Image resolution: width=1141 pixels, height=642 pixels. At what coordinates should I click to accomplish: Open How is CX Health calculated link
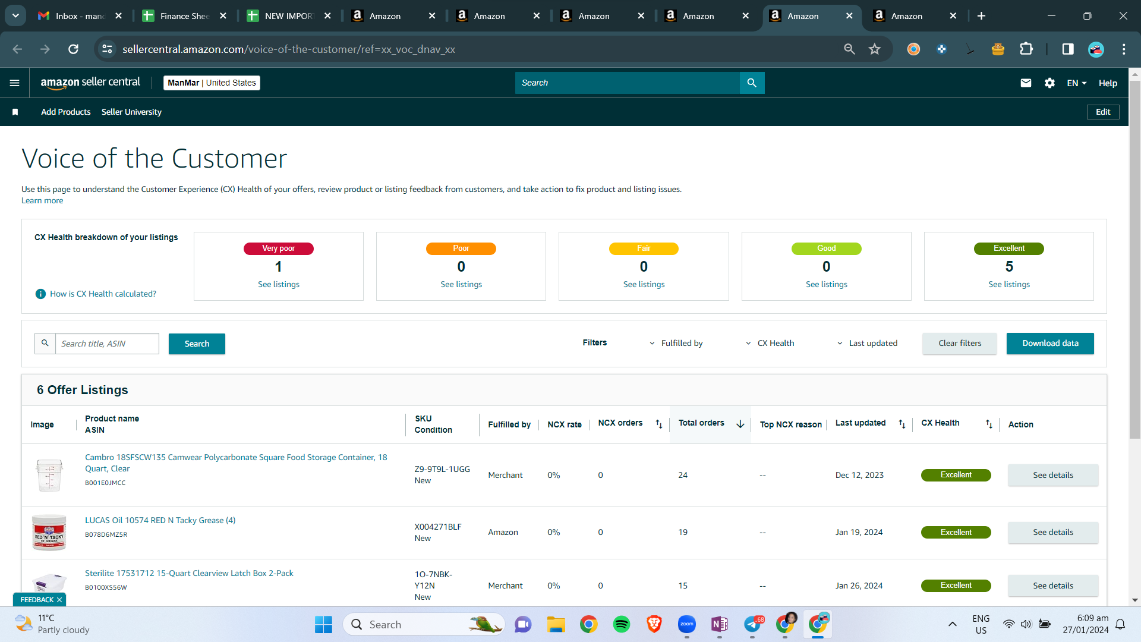pos(103,294)
